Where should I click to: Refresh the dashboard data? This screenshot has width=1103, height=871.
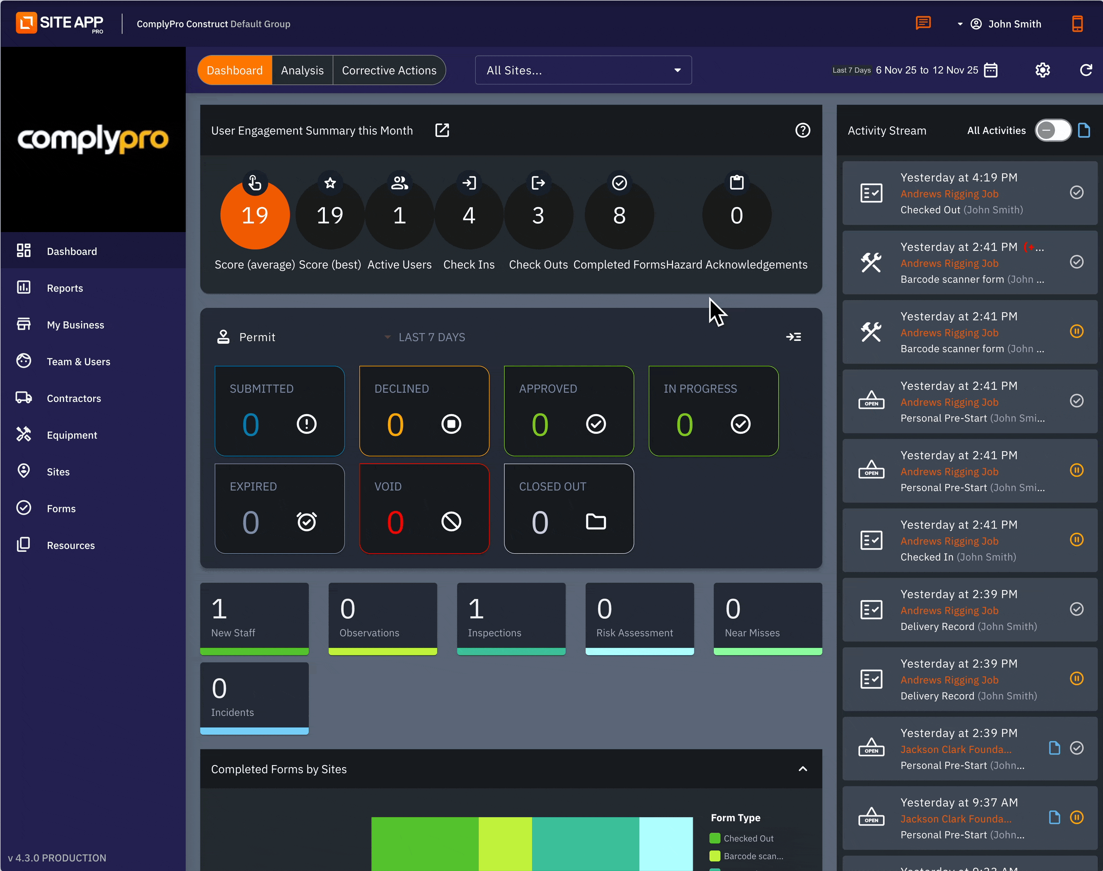[1086, 70]
